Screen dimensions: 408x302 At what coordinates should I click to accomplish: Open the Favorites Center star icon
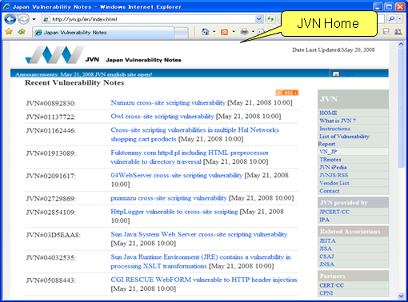pos(9,32)
